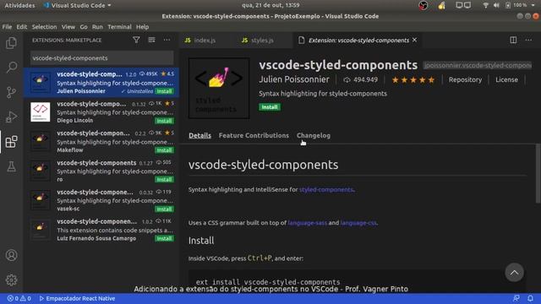Show errors and warnings in status bar

point(19,298)
